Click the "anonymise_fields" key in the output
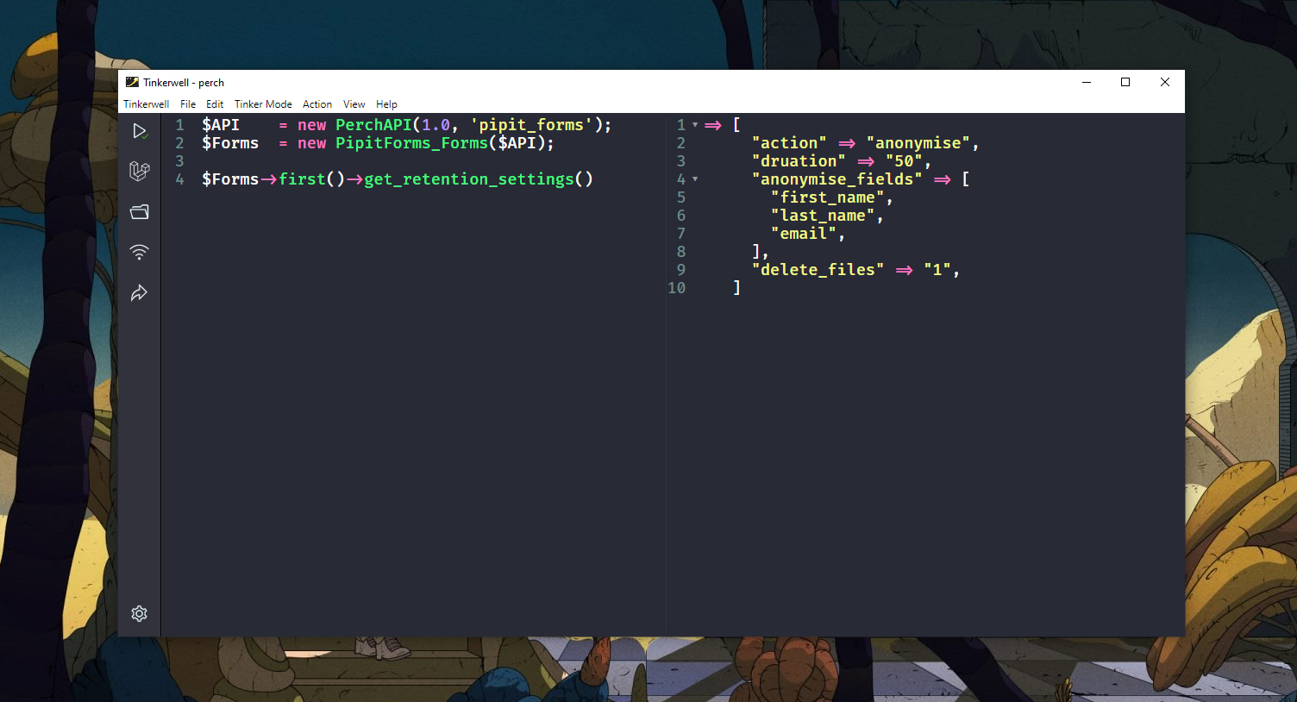The image size is (1297, 702). (x=836, y=179)
